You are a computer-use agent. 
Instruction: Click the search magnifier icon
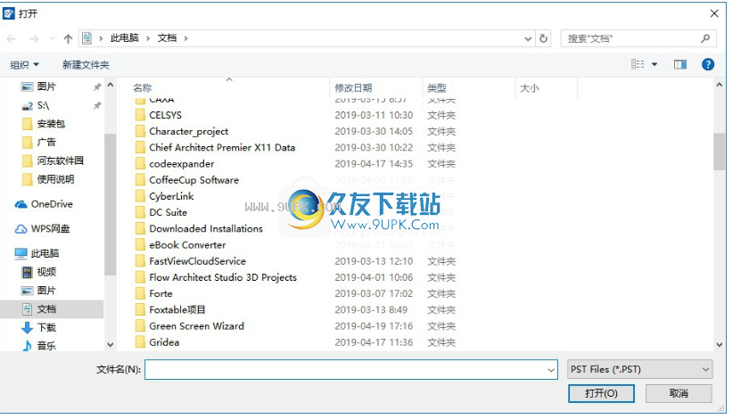pyautogui.click(x=705, y=38)
